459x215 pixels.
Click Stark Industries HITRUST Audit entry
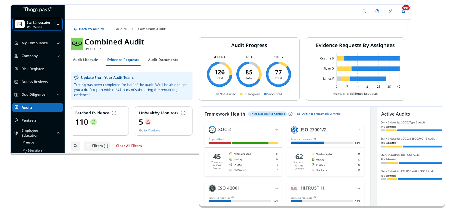pos(400,155)
